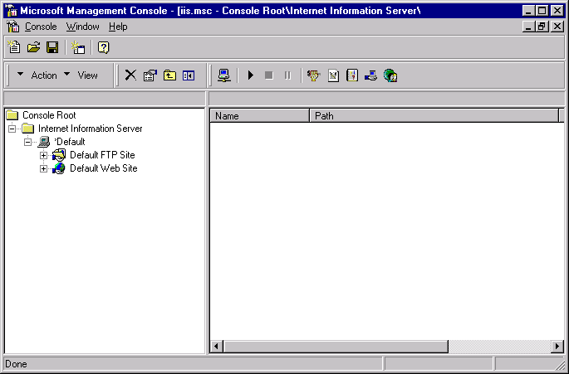
Task: Click the title bar hammer application icon
Action: (x=12, y=10)
